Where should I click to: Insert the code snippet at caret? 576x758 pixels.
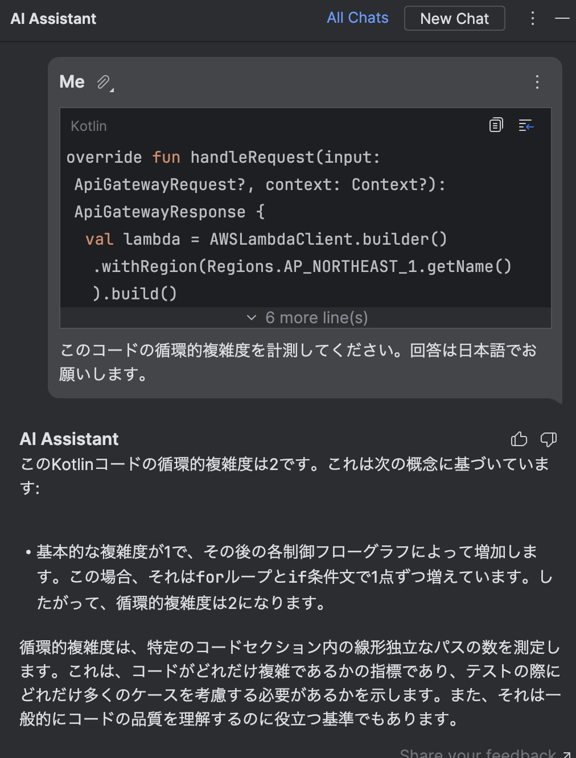pos(526,125)
